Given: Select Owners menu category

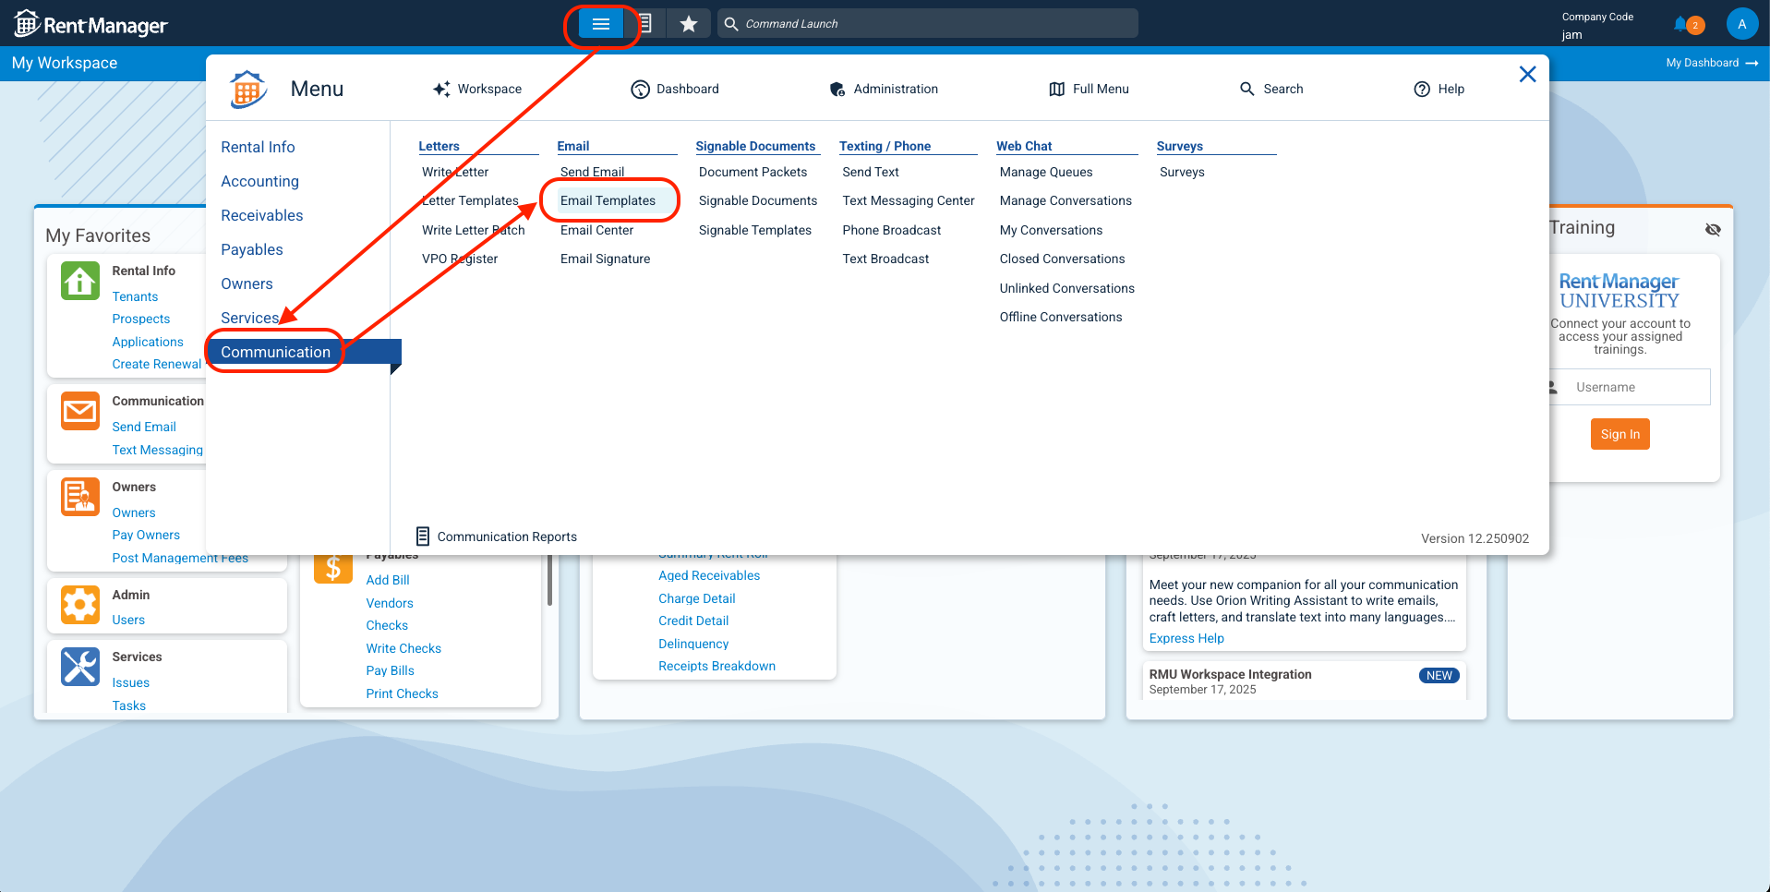Looking at the screenshot, I should [x=247, y=283].
